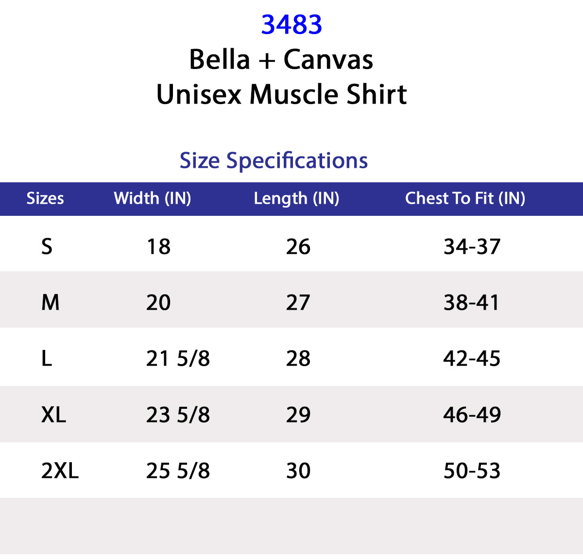This screenshot has width=583, height=560.
Task: Click the Length (IN) column header
Action: pos(296,198)
